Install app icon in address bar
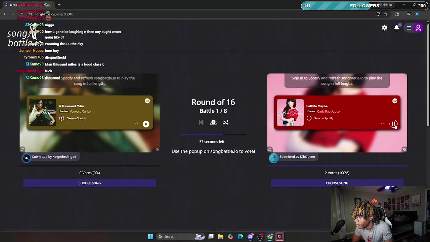Image resolution: width=430 pixels, height=242 pixels. coord(378,14)
